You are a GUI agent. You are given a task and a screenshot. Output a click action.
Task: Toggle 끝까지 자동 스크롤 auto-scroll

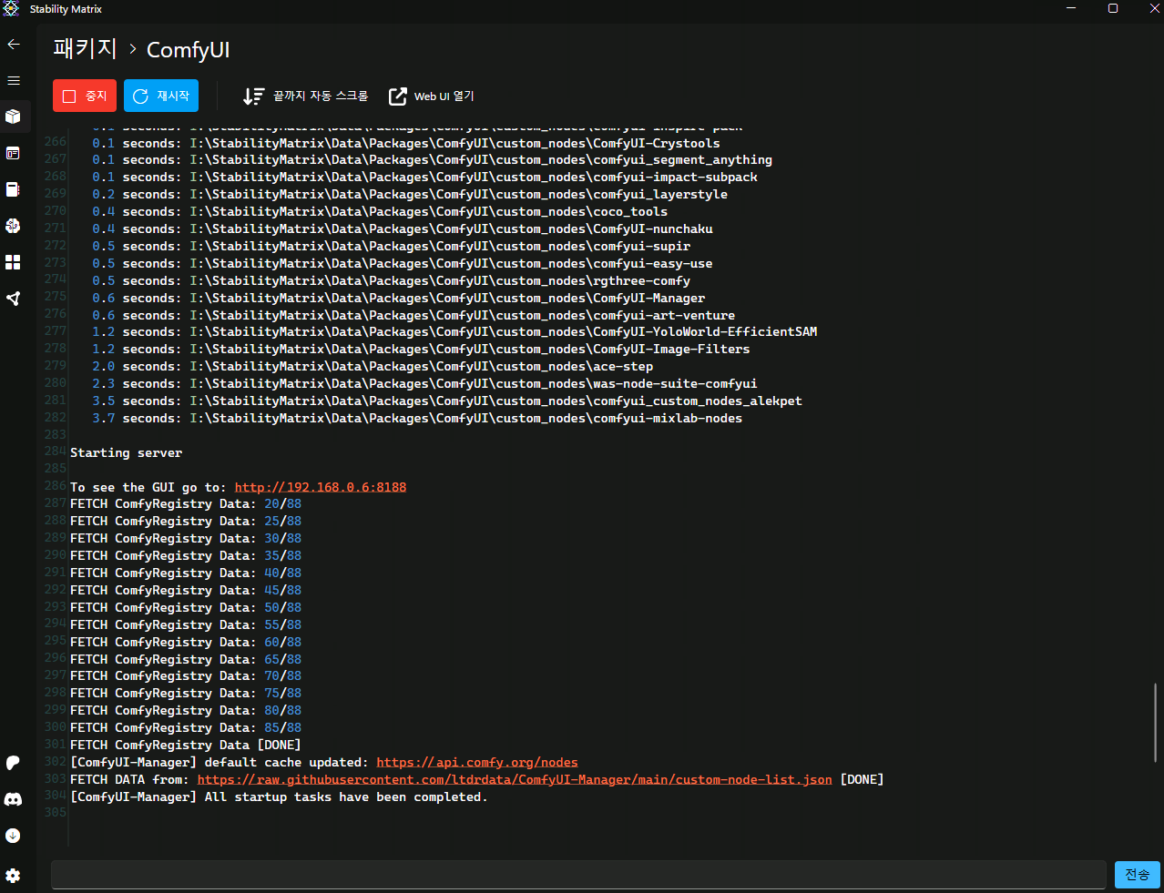pyautogui.click(x=305, y=96)
